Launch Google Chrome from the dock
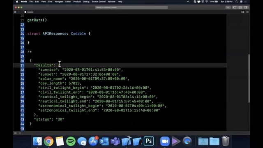This screenshot has height=148, width=263. point(48,141)
